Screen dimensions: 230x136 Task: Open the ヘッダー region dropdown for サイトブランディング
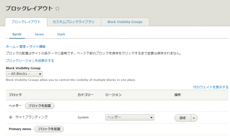click(130, 117)
